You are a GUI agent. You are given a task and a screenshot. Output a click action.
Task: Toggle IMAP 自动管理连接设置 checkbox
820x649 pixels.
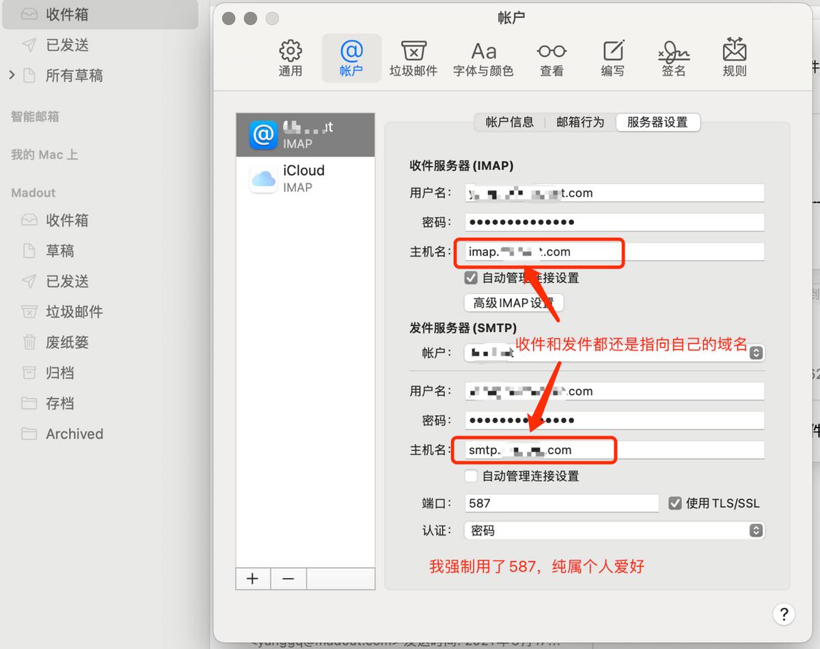(471, 278)
